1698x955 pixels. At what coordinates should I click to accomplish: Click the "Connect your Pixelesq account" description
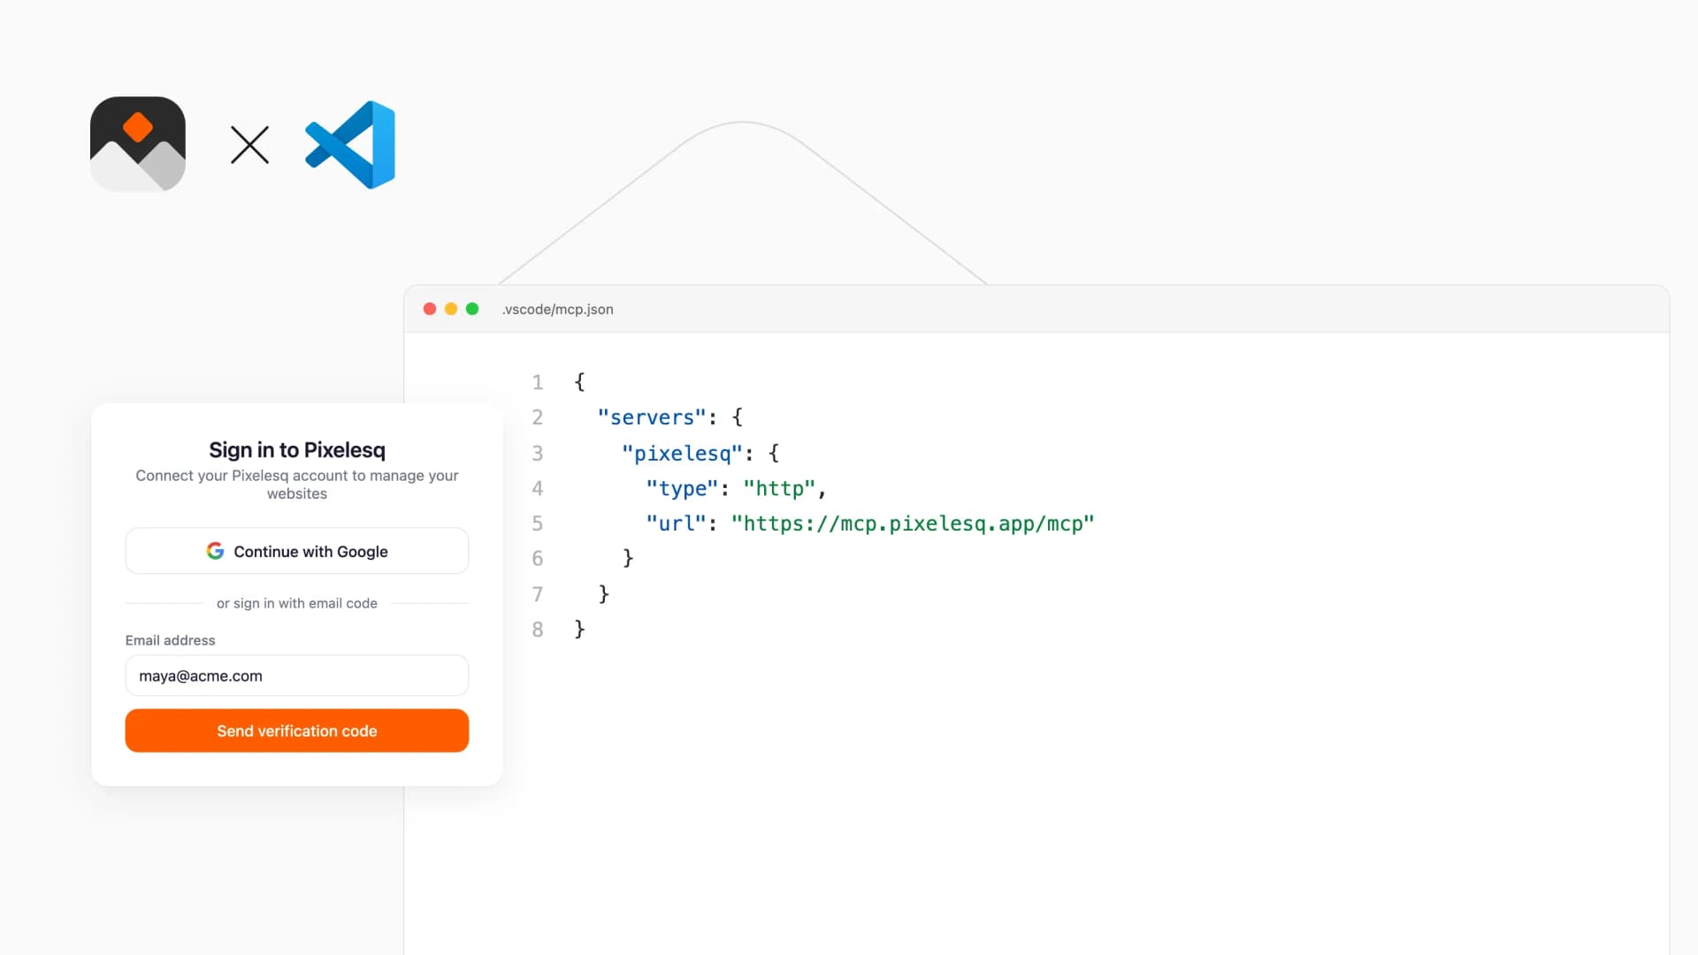297,485
